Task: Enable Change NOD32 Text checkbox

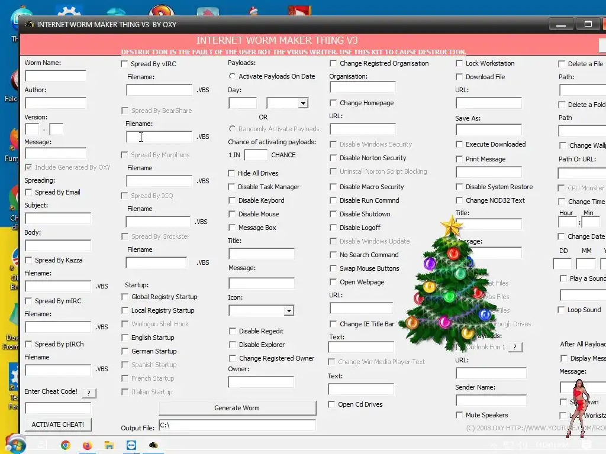Action: 459,200
